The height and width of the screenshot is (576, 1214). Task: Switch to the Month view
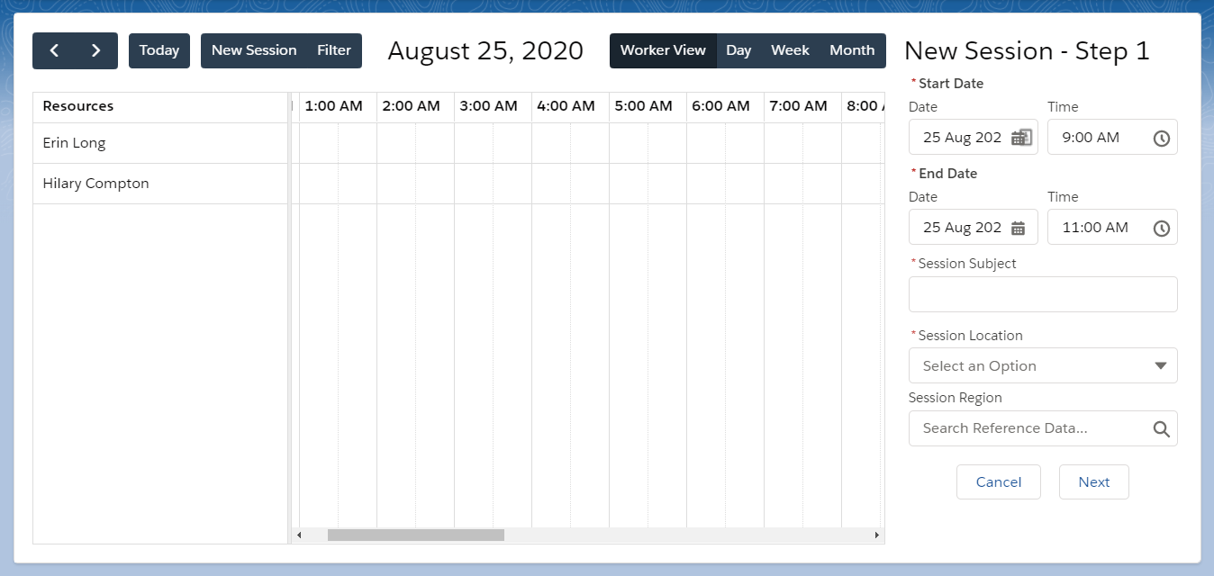[x=852, y=50]
